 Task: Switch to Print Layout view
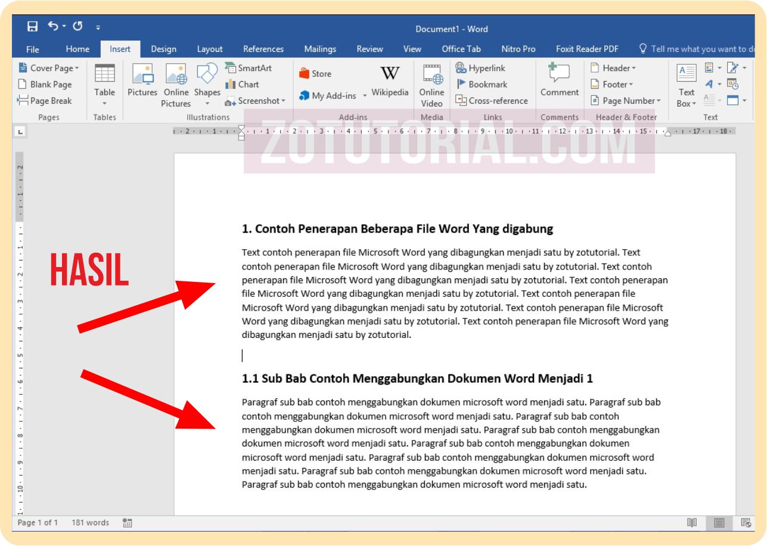pyautogui.click(x=719, y=523)
